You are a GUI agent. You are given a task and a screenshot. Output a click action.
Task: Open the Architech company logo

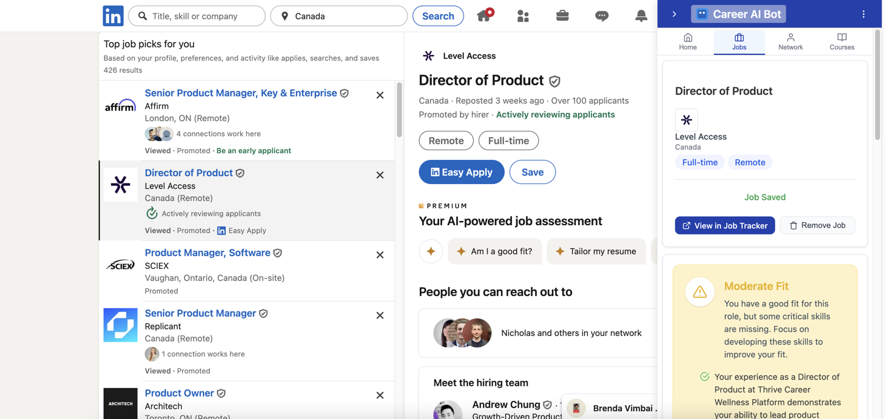click(120, 403)
